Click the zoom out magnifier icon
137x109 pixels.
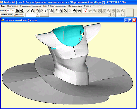click(22, 11)
